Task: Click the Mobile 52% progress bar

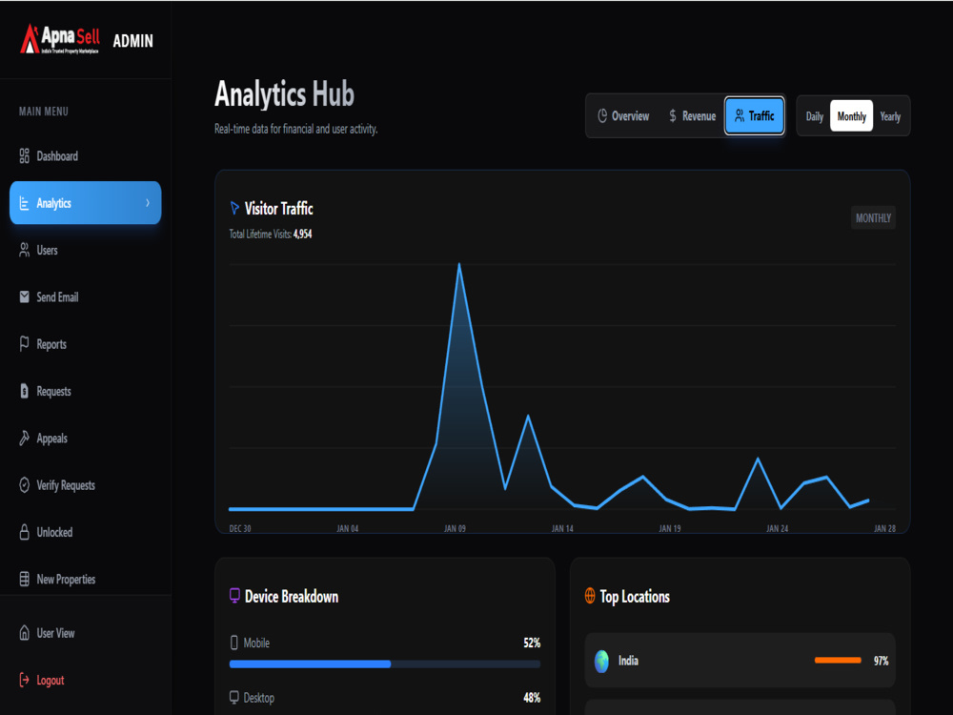Action: [385, 664]
